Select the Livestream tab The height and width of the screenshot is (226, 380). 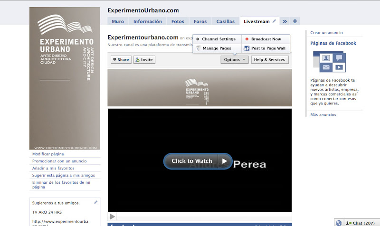(x=256, y=21)
